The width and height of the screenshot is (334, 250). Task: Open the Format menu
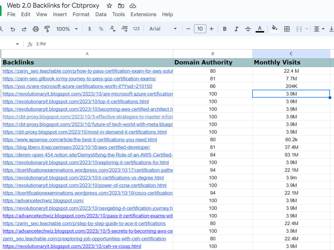(x=81, y=14)
